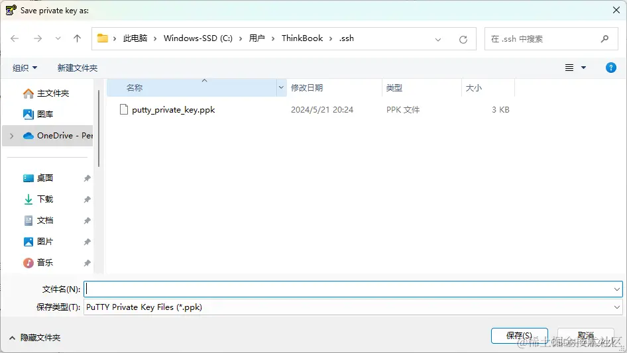Open 文档 in the sidebar
This screenshot has width=627, height=353.
point(38,221)
